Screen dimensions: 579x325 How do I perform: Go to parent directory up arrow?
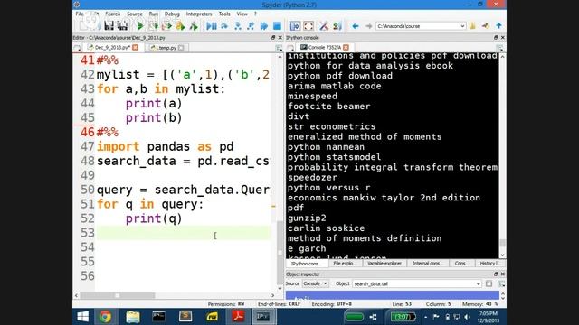tap(498, 26)
